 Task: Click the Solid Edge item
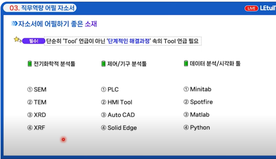coord(122,128)
